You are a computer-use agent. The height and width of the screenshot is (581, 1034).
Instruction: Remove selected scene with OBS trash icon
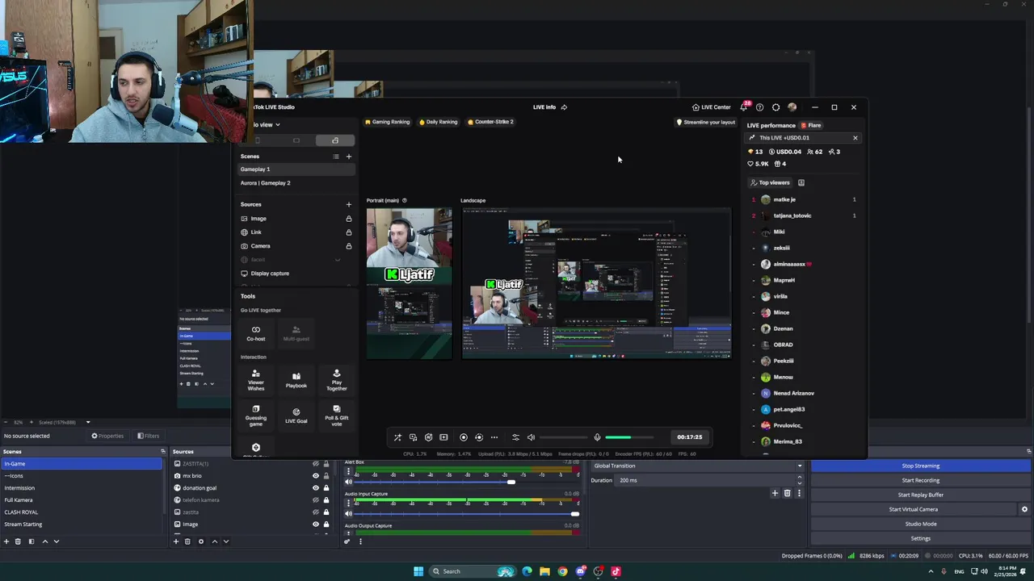19,541
